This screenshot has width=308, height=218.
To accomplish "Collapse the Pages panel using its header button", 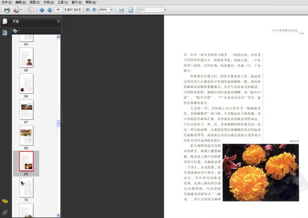I will tap(58, 21).
